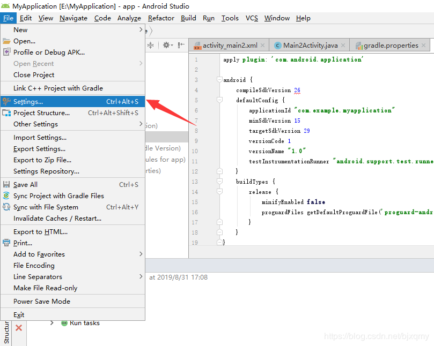Image resolution: width=434 pixels, height=346 pixels.
Task: Click the Run tasks OK status icon
Action: [x=64, y=323]
